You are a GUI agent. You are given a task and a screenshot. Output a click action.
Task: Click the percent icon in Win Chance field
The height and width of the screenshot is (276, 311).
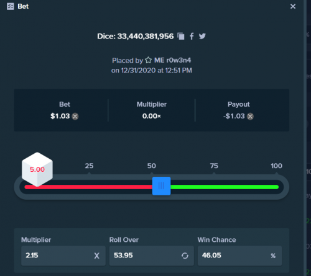273,256
